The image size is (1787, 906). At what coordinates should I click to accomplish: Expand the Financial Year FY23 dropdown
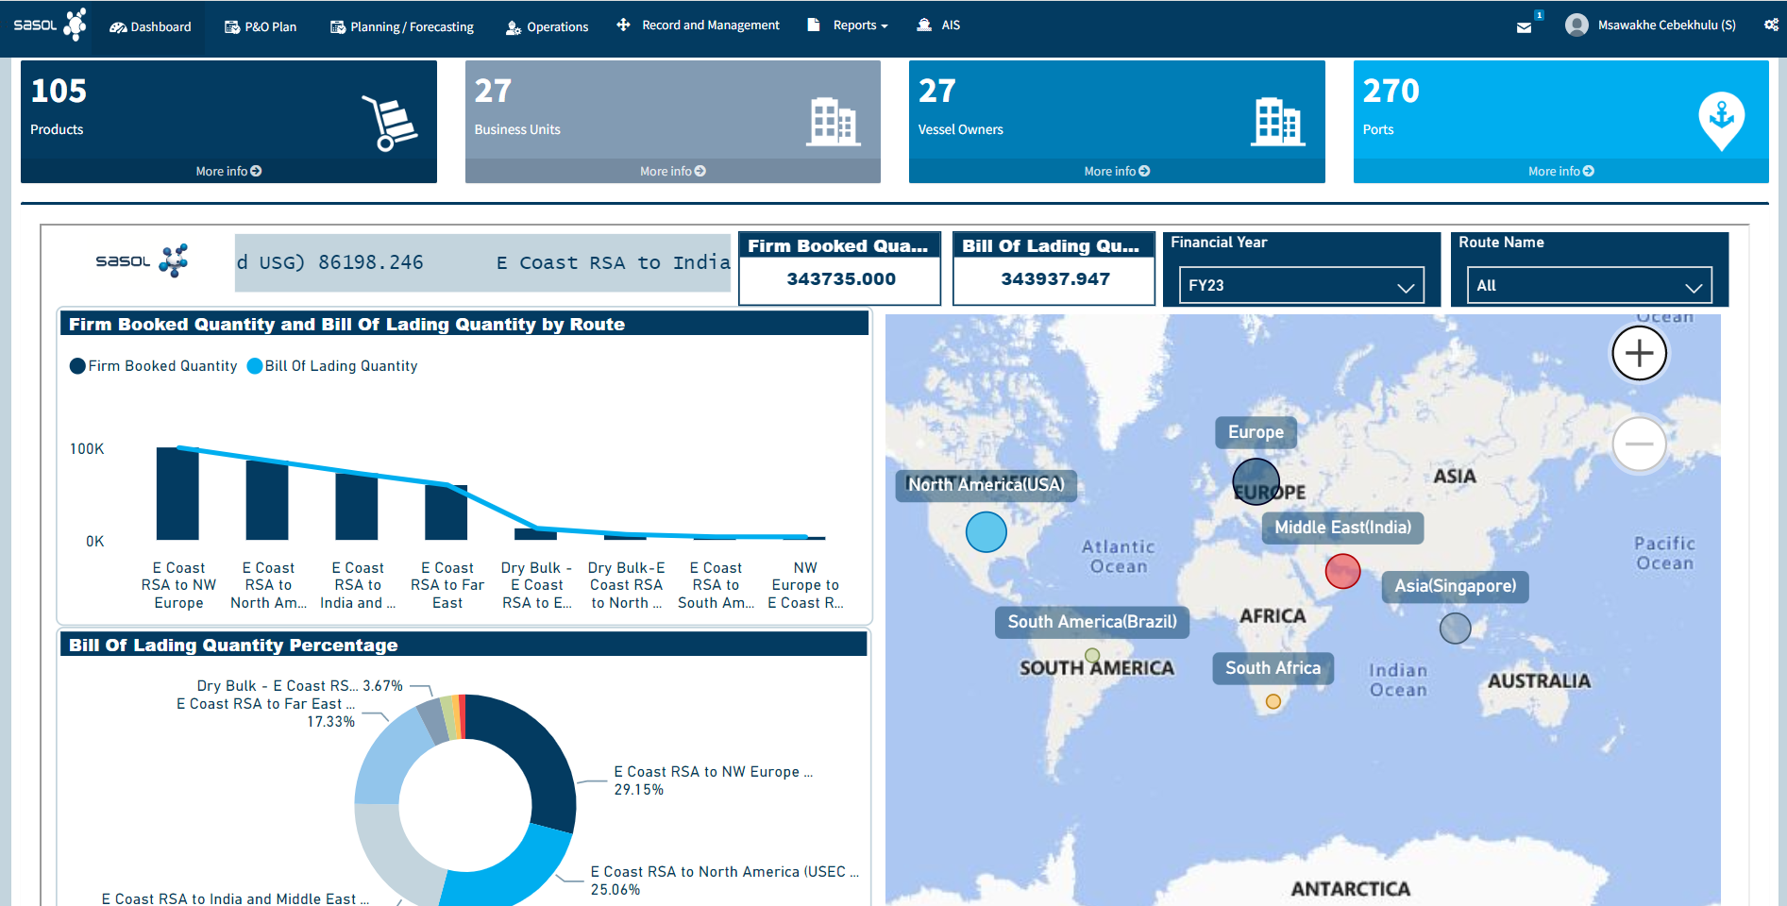tap(1301, 285)
